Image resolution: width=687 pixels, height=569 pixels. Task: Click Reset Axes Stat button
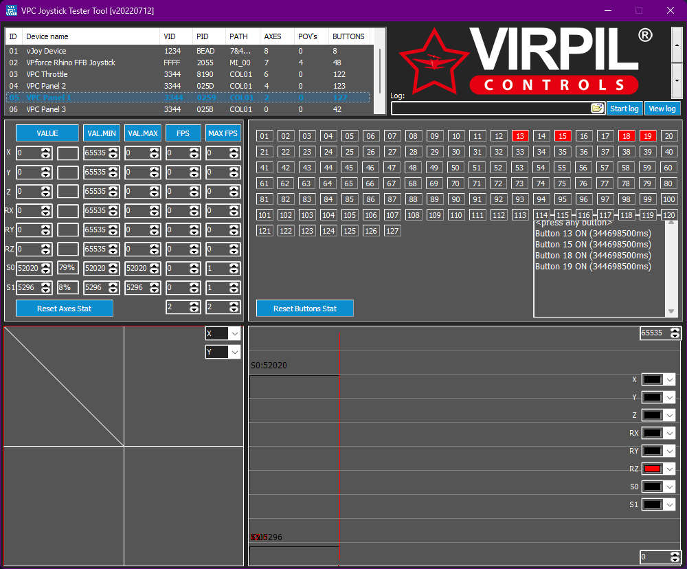(x=65, y=308)
